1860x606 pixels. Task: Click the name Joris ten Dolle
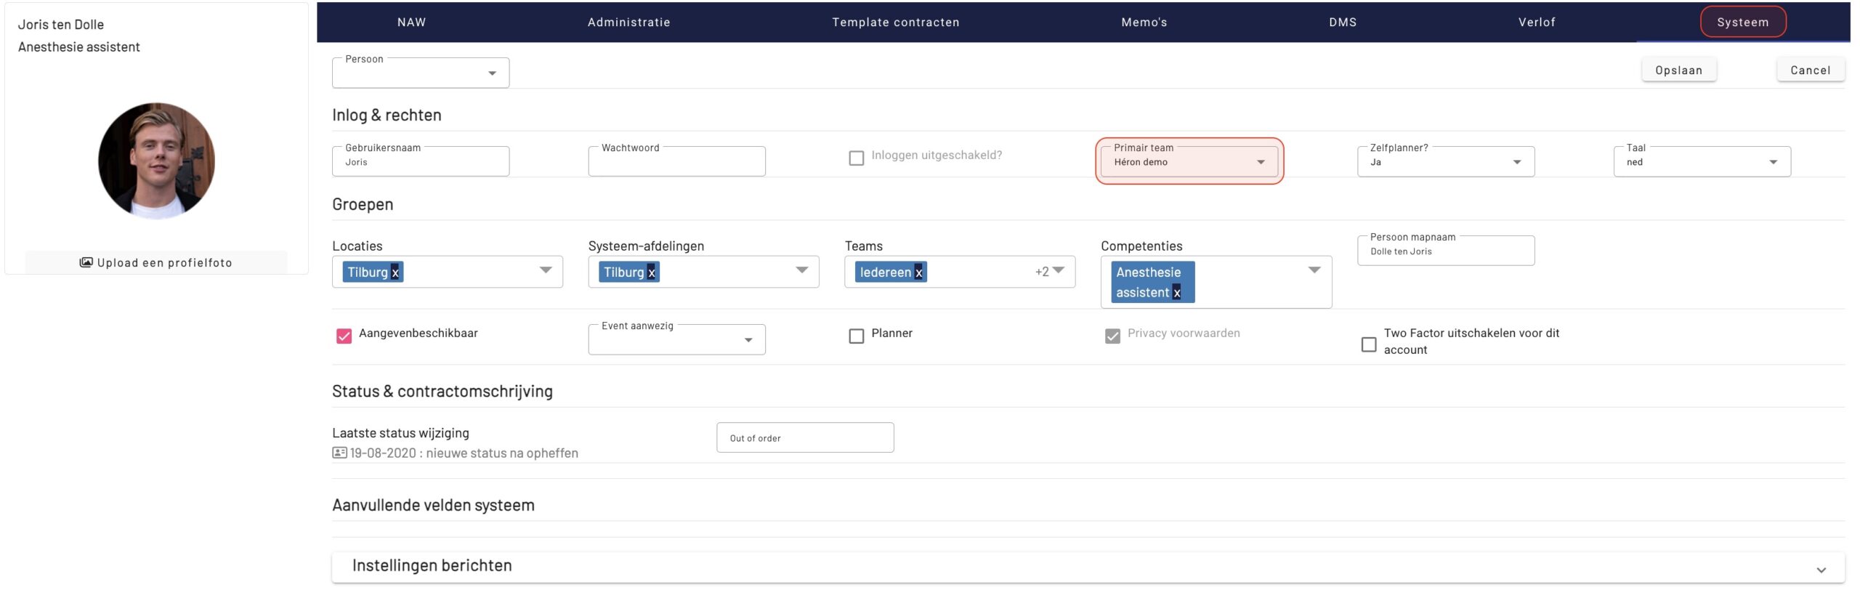coord(61,25)
